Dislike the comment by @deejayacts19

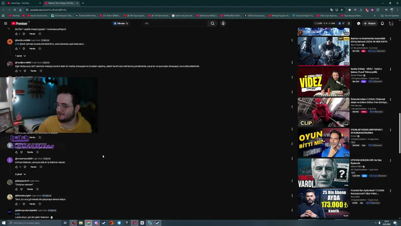click(21, 189)
